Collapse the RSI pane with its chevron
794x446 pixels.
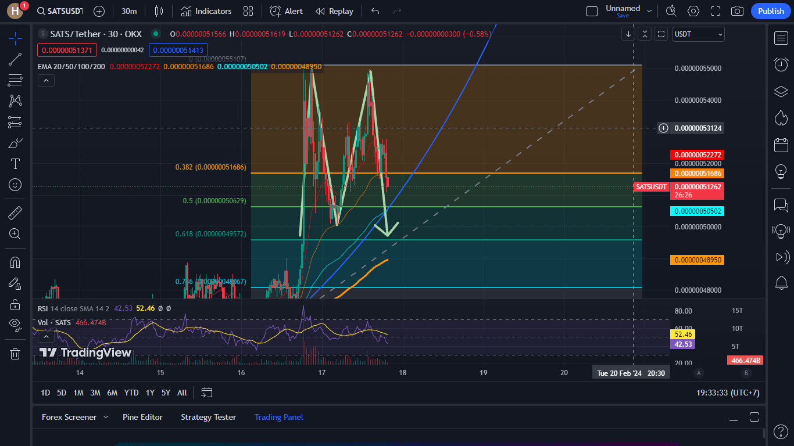[46, 336]
